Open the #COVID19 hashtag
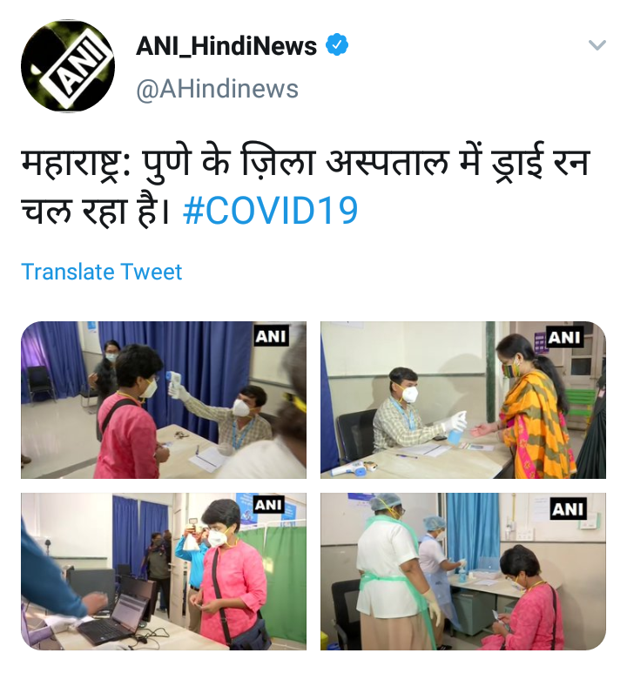Image resolution: width=627 pixels, height=680 pixels. [271, 211]
